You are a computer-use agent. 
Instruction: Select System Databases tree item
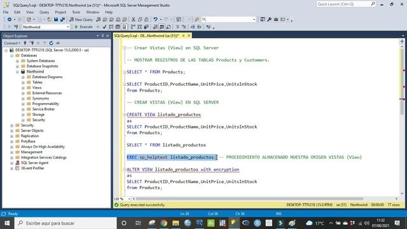pyautogui.click(x=41, y=61)
